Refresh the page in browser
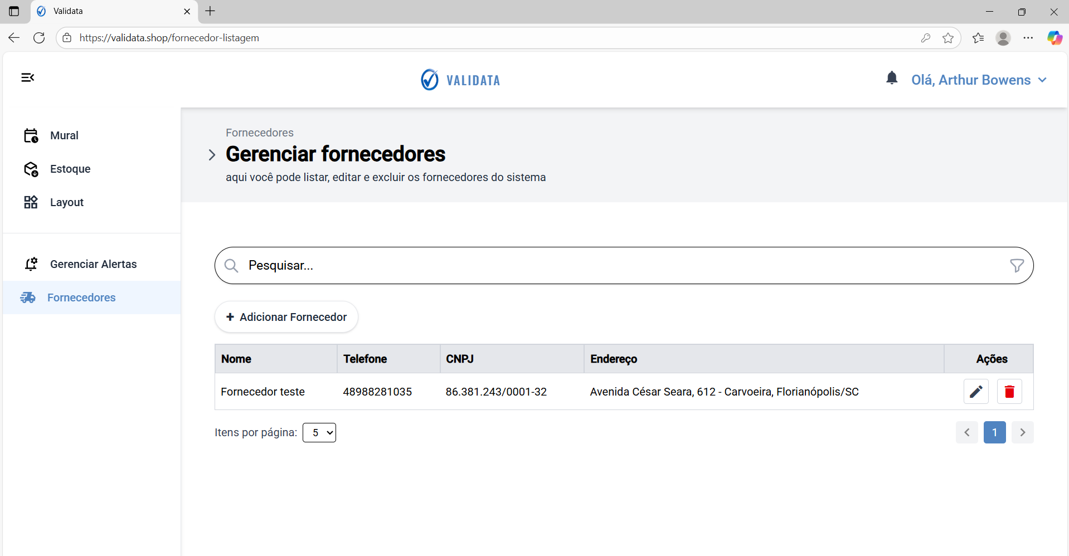Image resolution: width=1069 pixels, height=556 pixels. pyautogui.click(x=39, y=38)
